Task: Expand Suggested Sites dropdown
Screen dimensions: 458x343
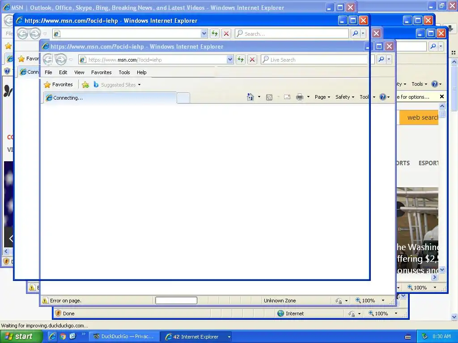Action: (140, 85)
